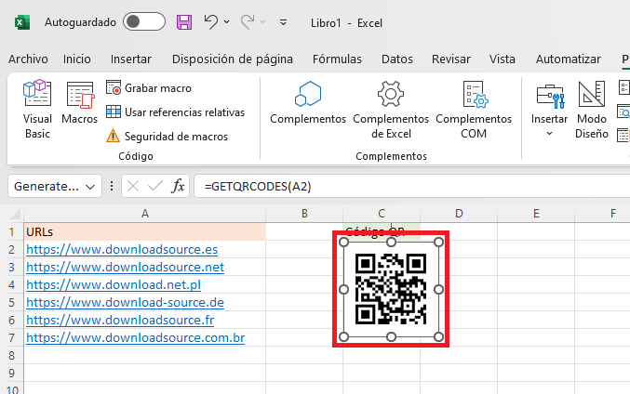Click the QR image right-middle handle

click(438, 289)
